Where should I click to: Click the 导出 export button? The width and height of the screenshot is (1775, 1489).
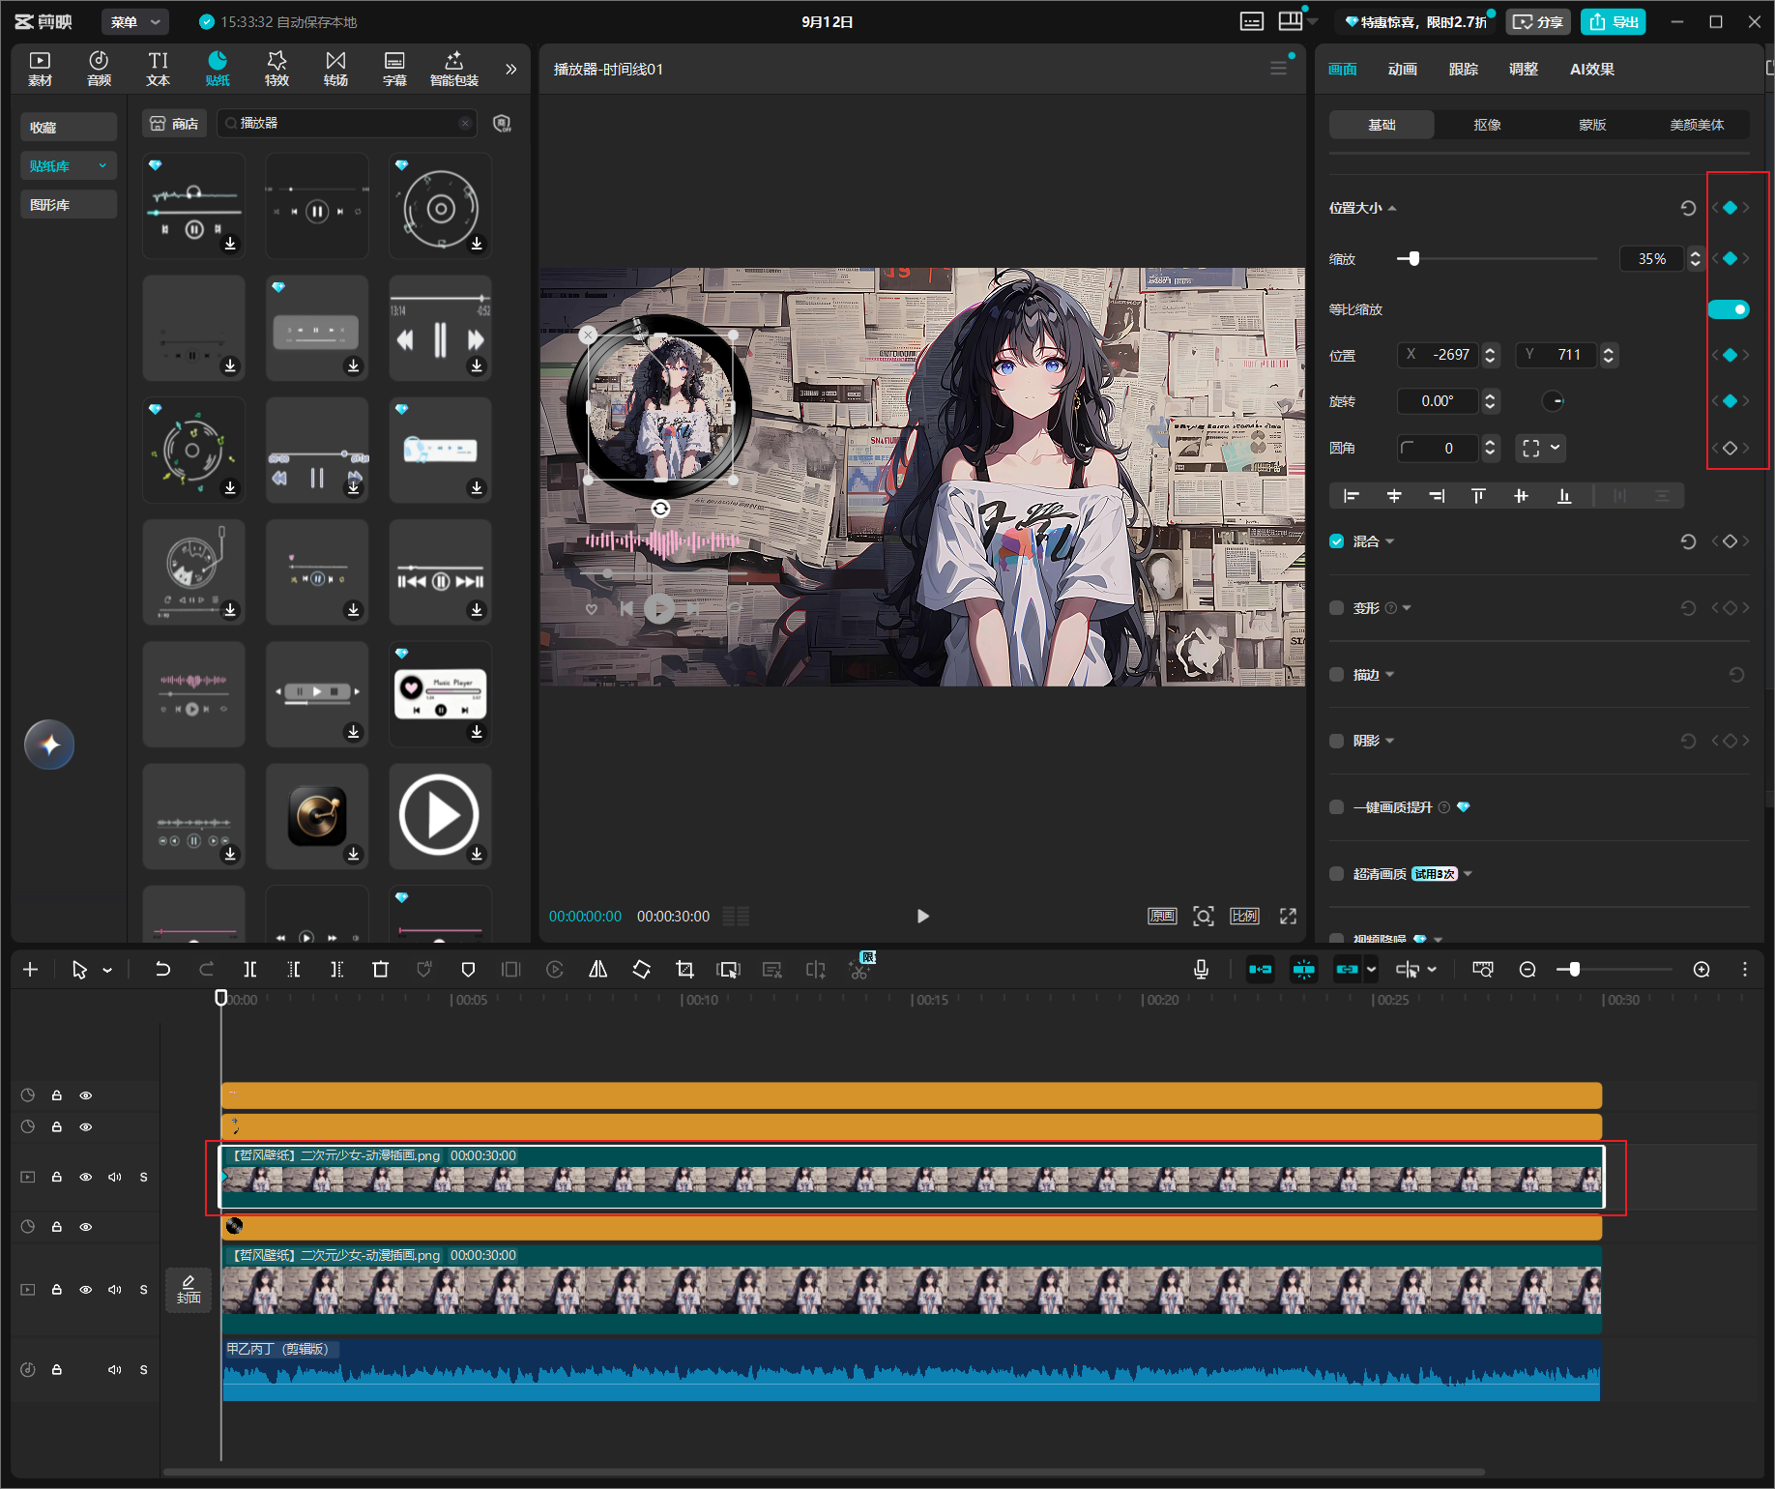coord(1614,21)
